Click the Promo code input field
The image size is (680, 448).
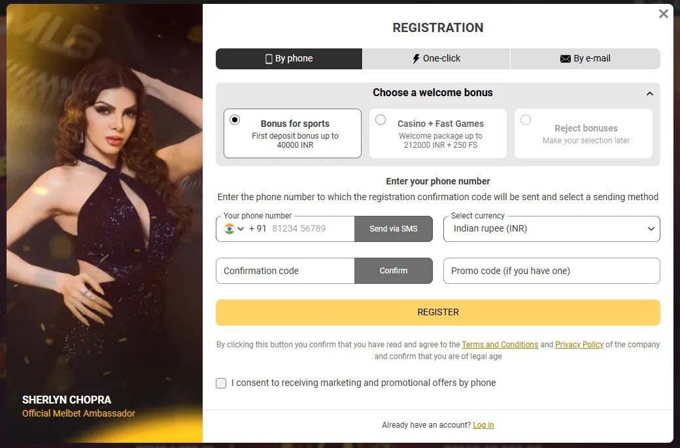(x=551, y=271)
